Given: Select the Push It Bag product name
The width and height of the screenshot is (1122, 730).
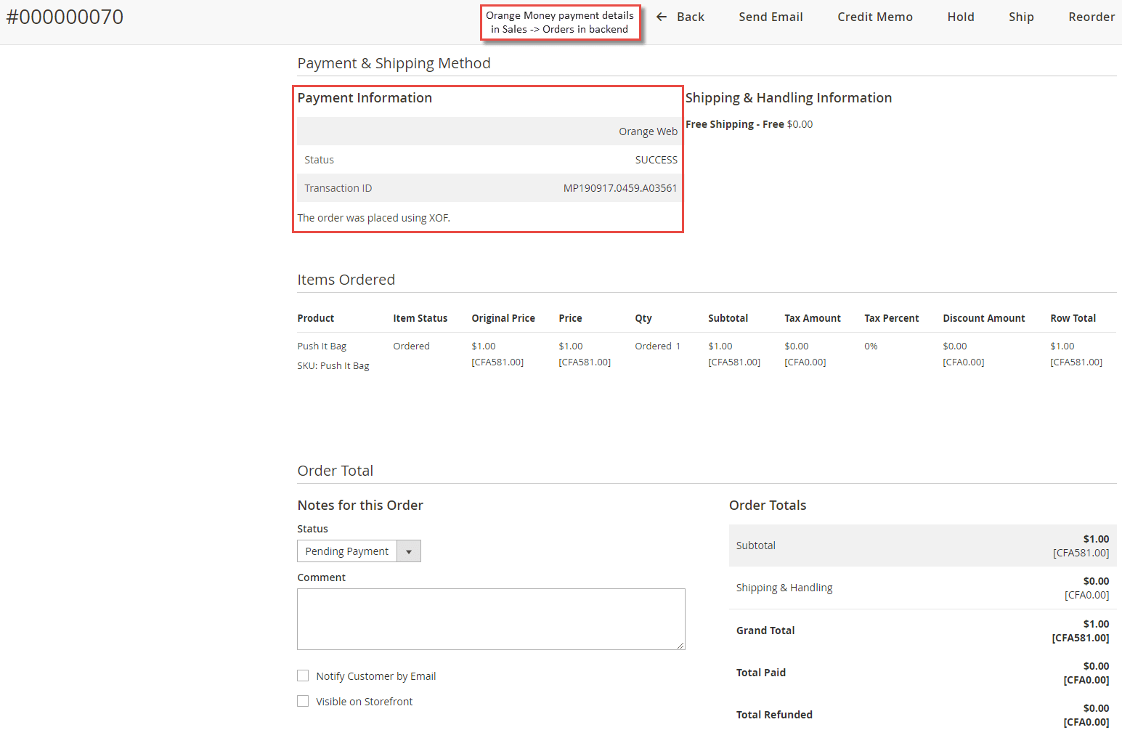Looking at the screenshot, I should tap(322, 346).
